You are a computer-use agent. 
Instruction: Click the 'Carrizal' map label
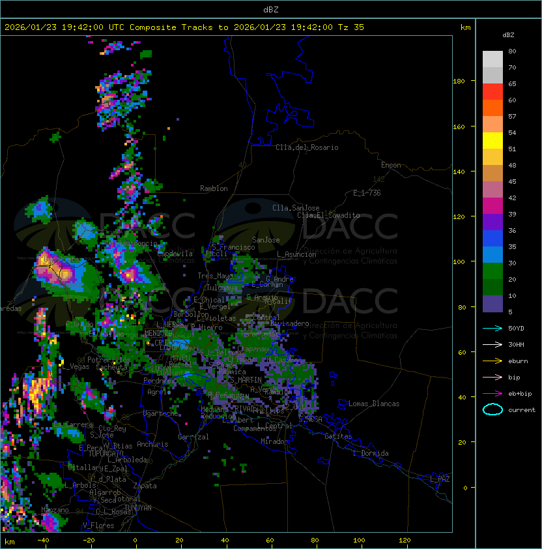[x=193, y=437]
